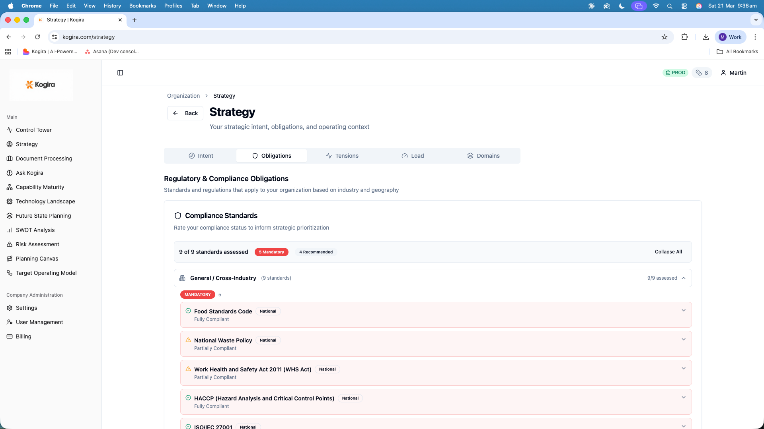The width and height of the screenshot is (764, 429).
Task: Click the 5 Mandatory badge
Action: (x=271, y=252)
